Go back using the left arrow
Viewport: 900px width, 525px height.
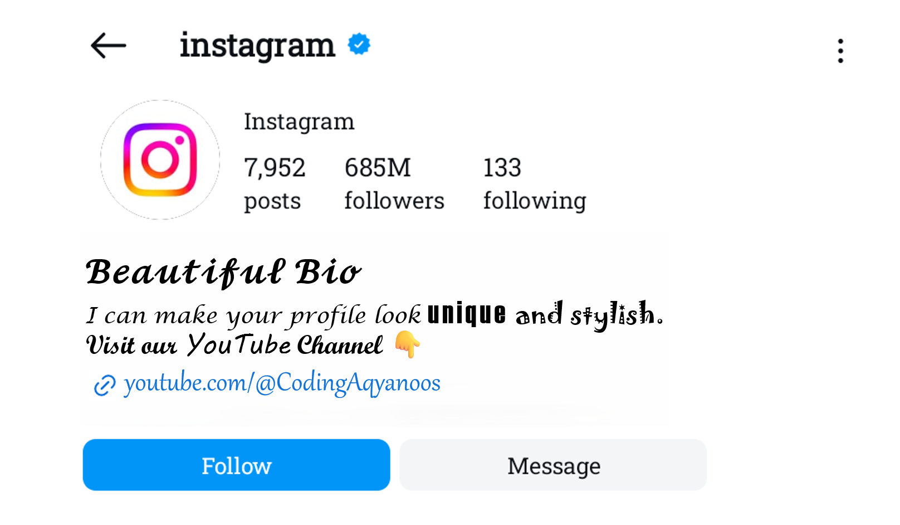coord(109,46)
